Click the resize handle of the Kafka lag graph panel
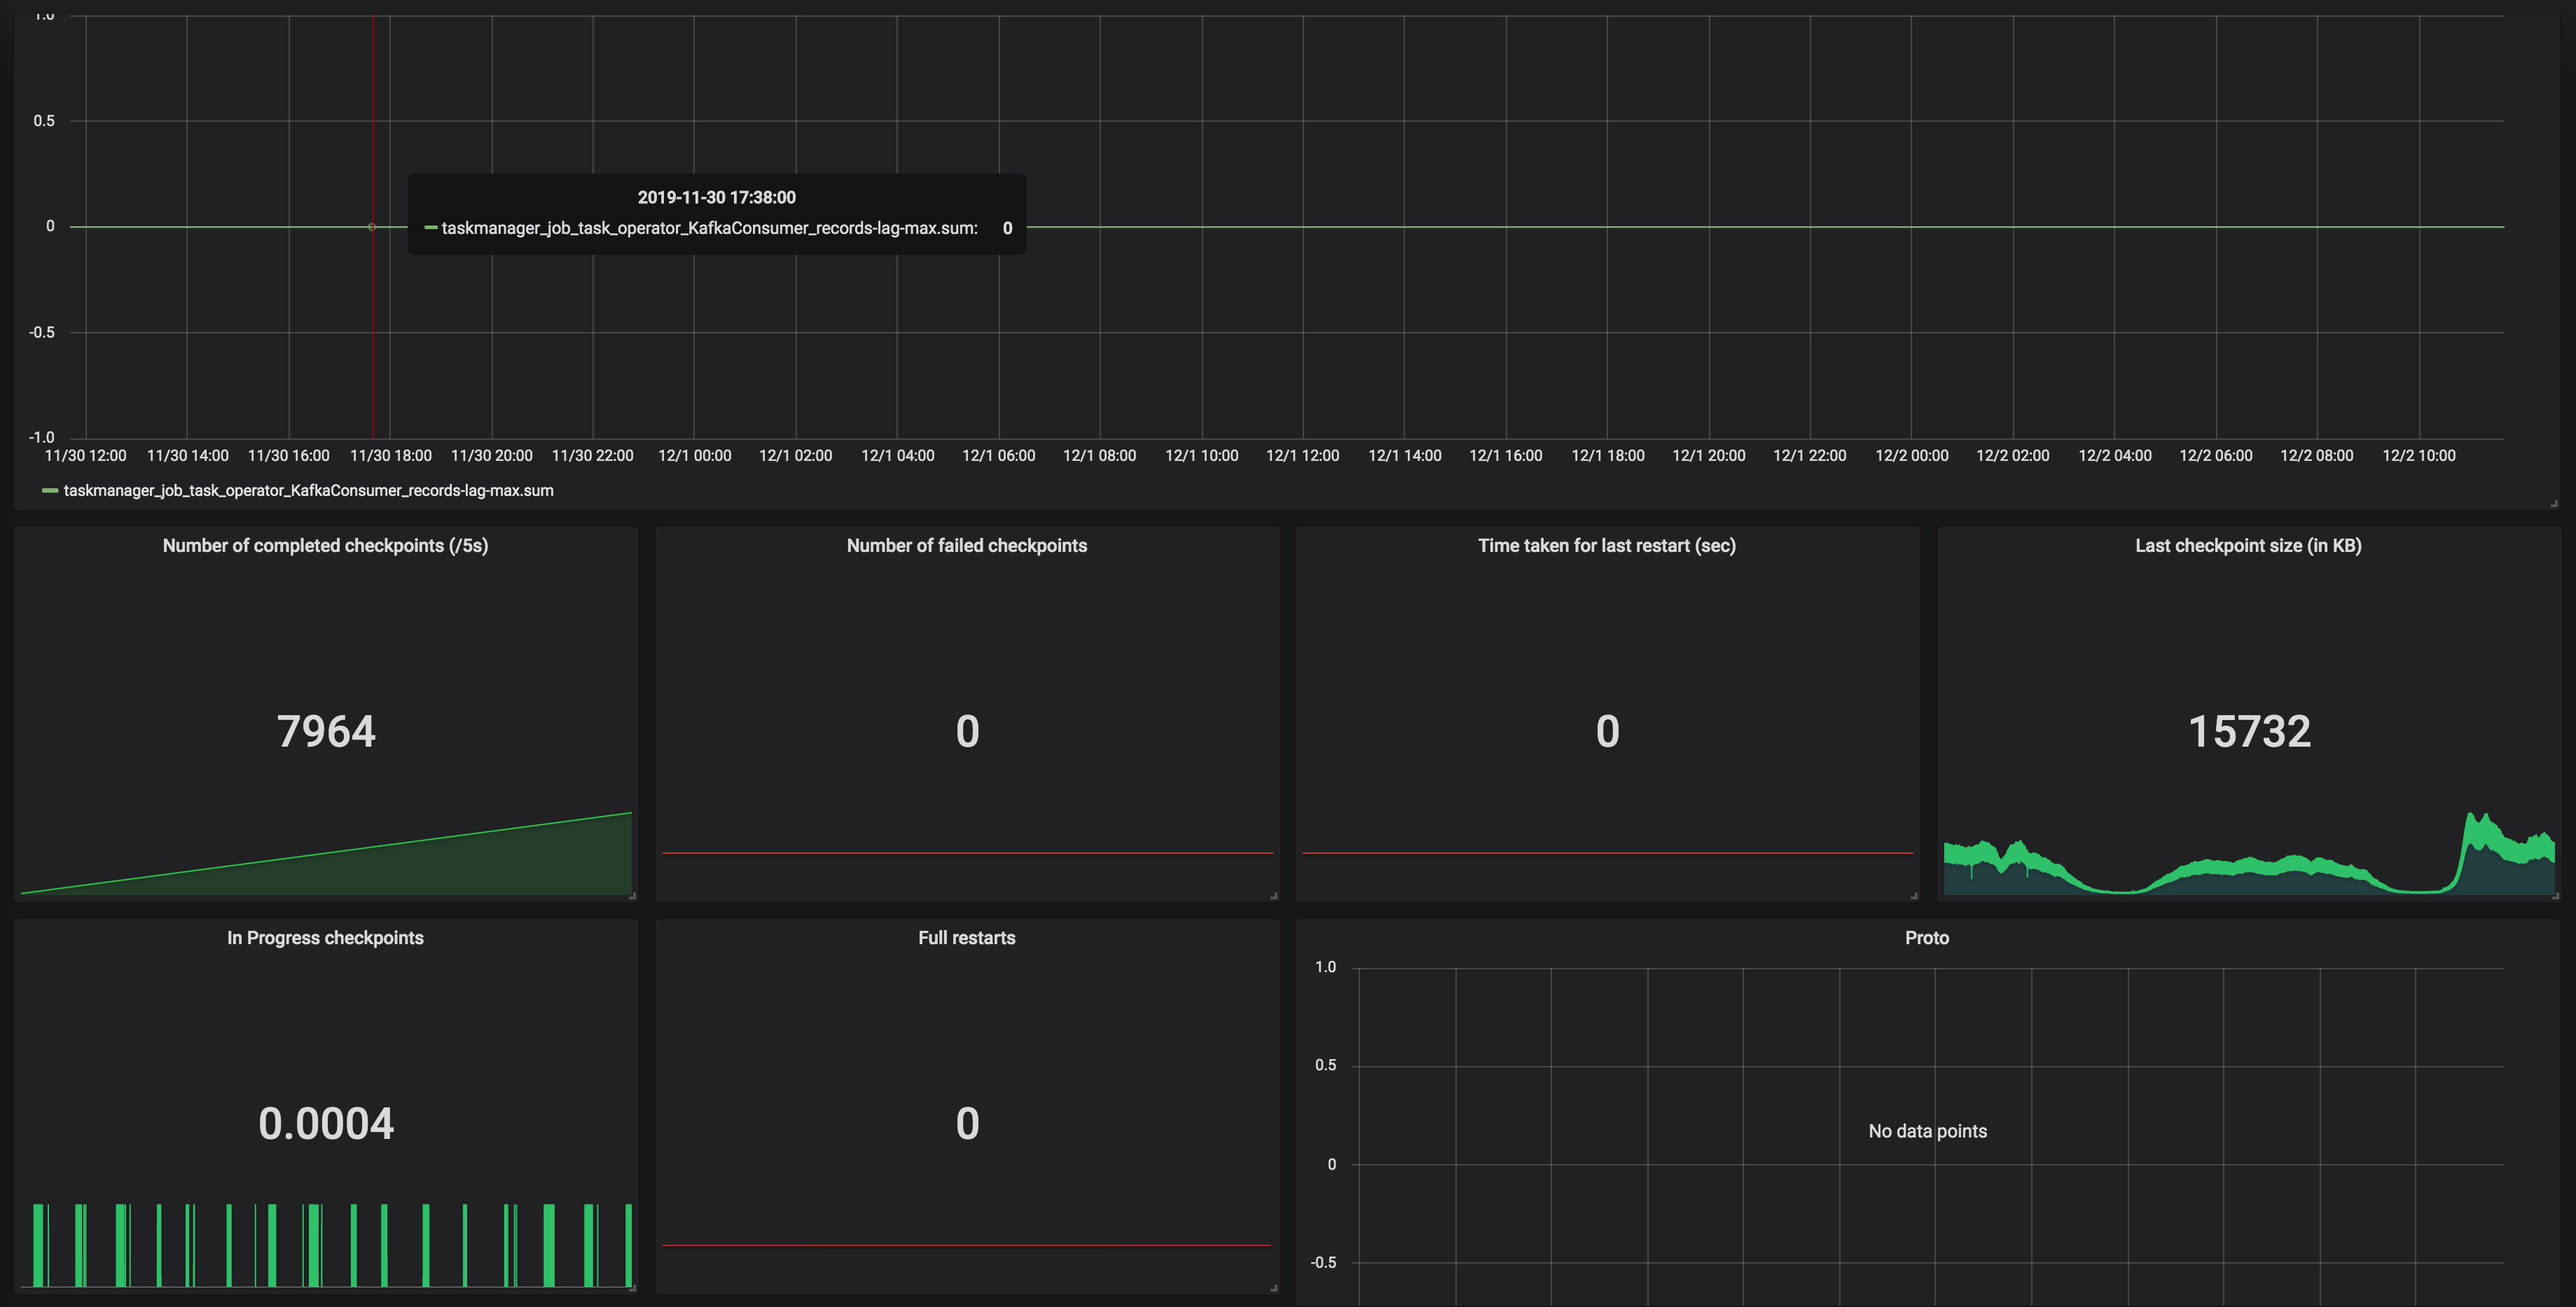The height and width of the screenshot is (1307, 2576). [2554, 503]
